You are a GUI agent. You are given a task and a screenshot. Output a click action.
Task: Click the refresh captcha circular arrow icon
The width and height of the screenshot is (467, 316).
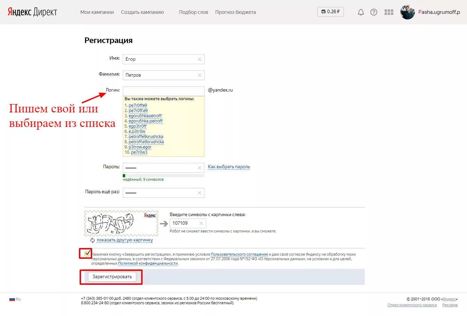tap(92, 240)
